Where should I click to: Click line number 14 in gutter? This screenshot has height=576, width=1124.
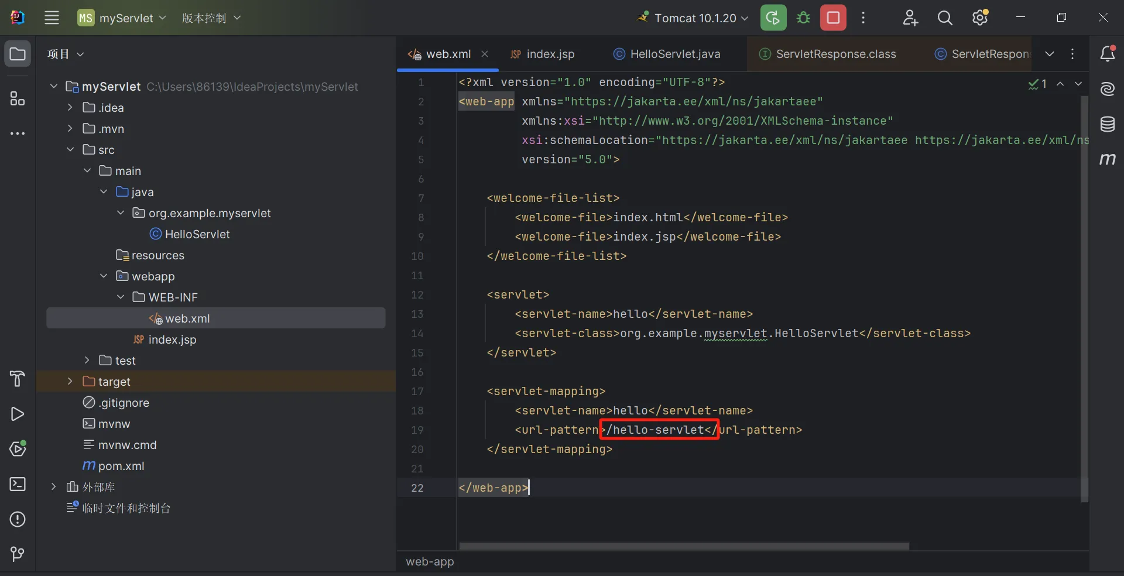click(x=417, y=333)
